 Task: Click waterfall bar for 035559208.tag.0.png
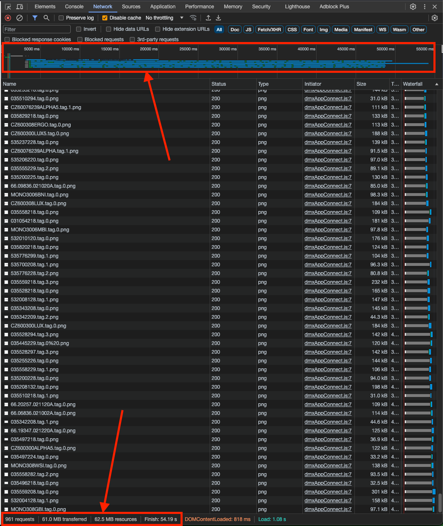[x=420, y=492]
